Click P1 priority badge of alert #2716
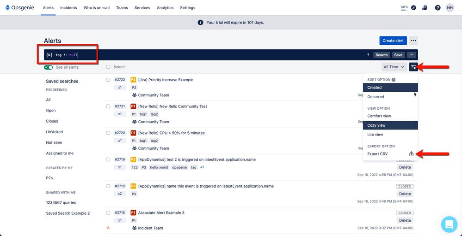 [x=133, y=212]
